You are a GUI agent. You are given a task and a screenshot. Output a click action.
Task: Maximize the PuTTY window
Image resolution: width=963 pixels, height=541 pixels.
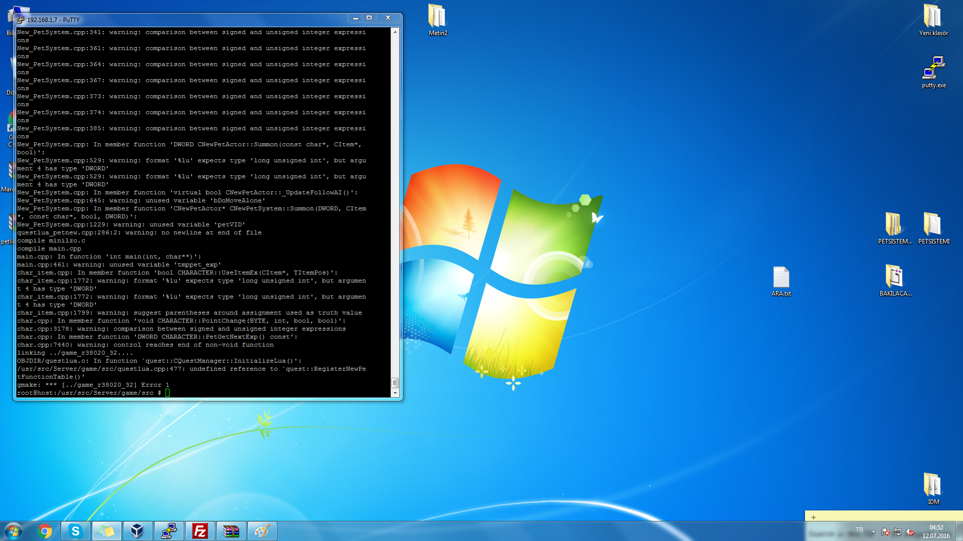coord(369,18)
